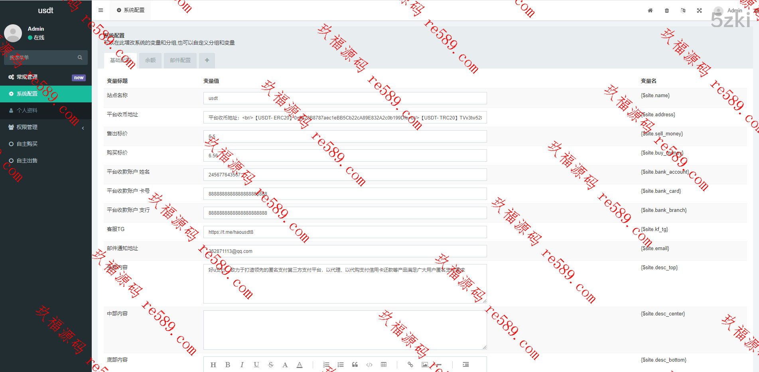This screenshot has height=372, width=759.
Task: Toggle underline formatting in the editor
Action: [256, 365]
